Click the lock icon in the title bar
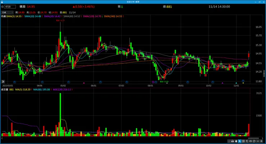The image size is (266, 144). point(2,2)
